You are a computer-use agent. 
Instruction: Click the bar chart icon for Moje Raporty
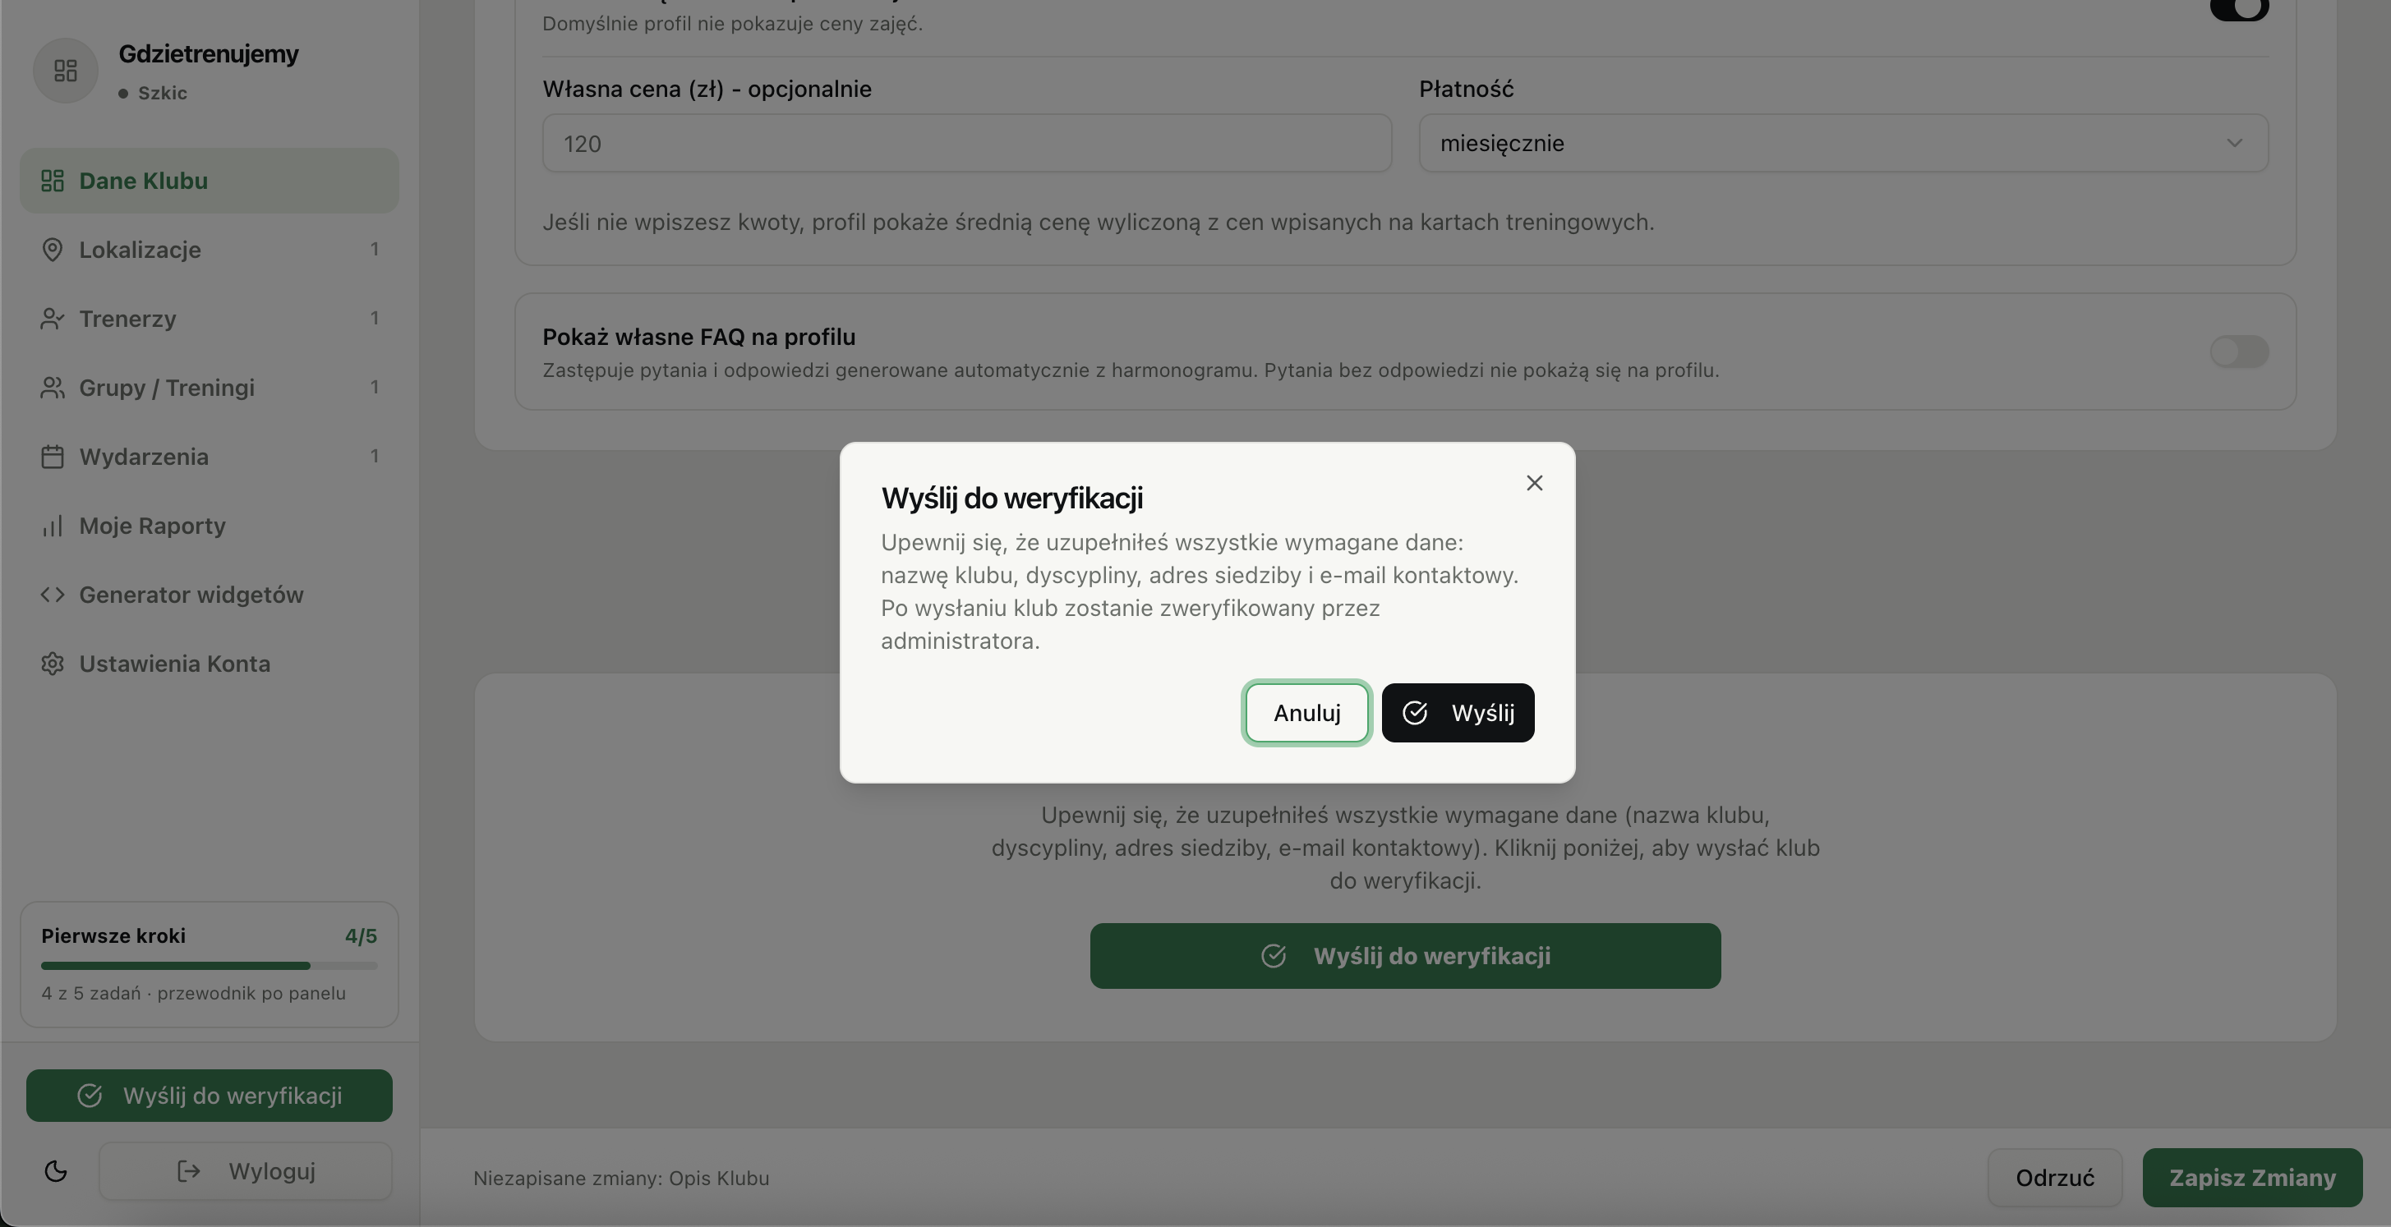[53, 526]
